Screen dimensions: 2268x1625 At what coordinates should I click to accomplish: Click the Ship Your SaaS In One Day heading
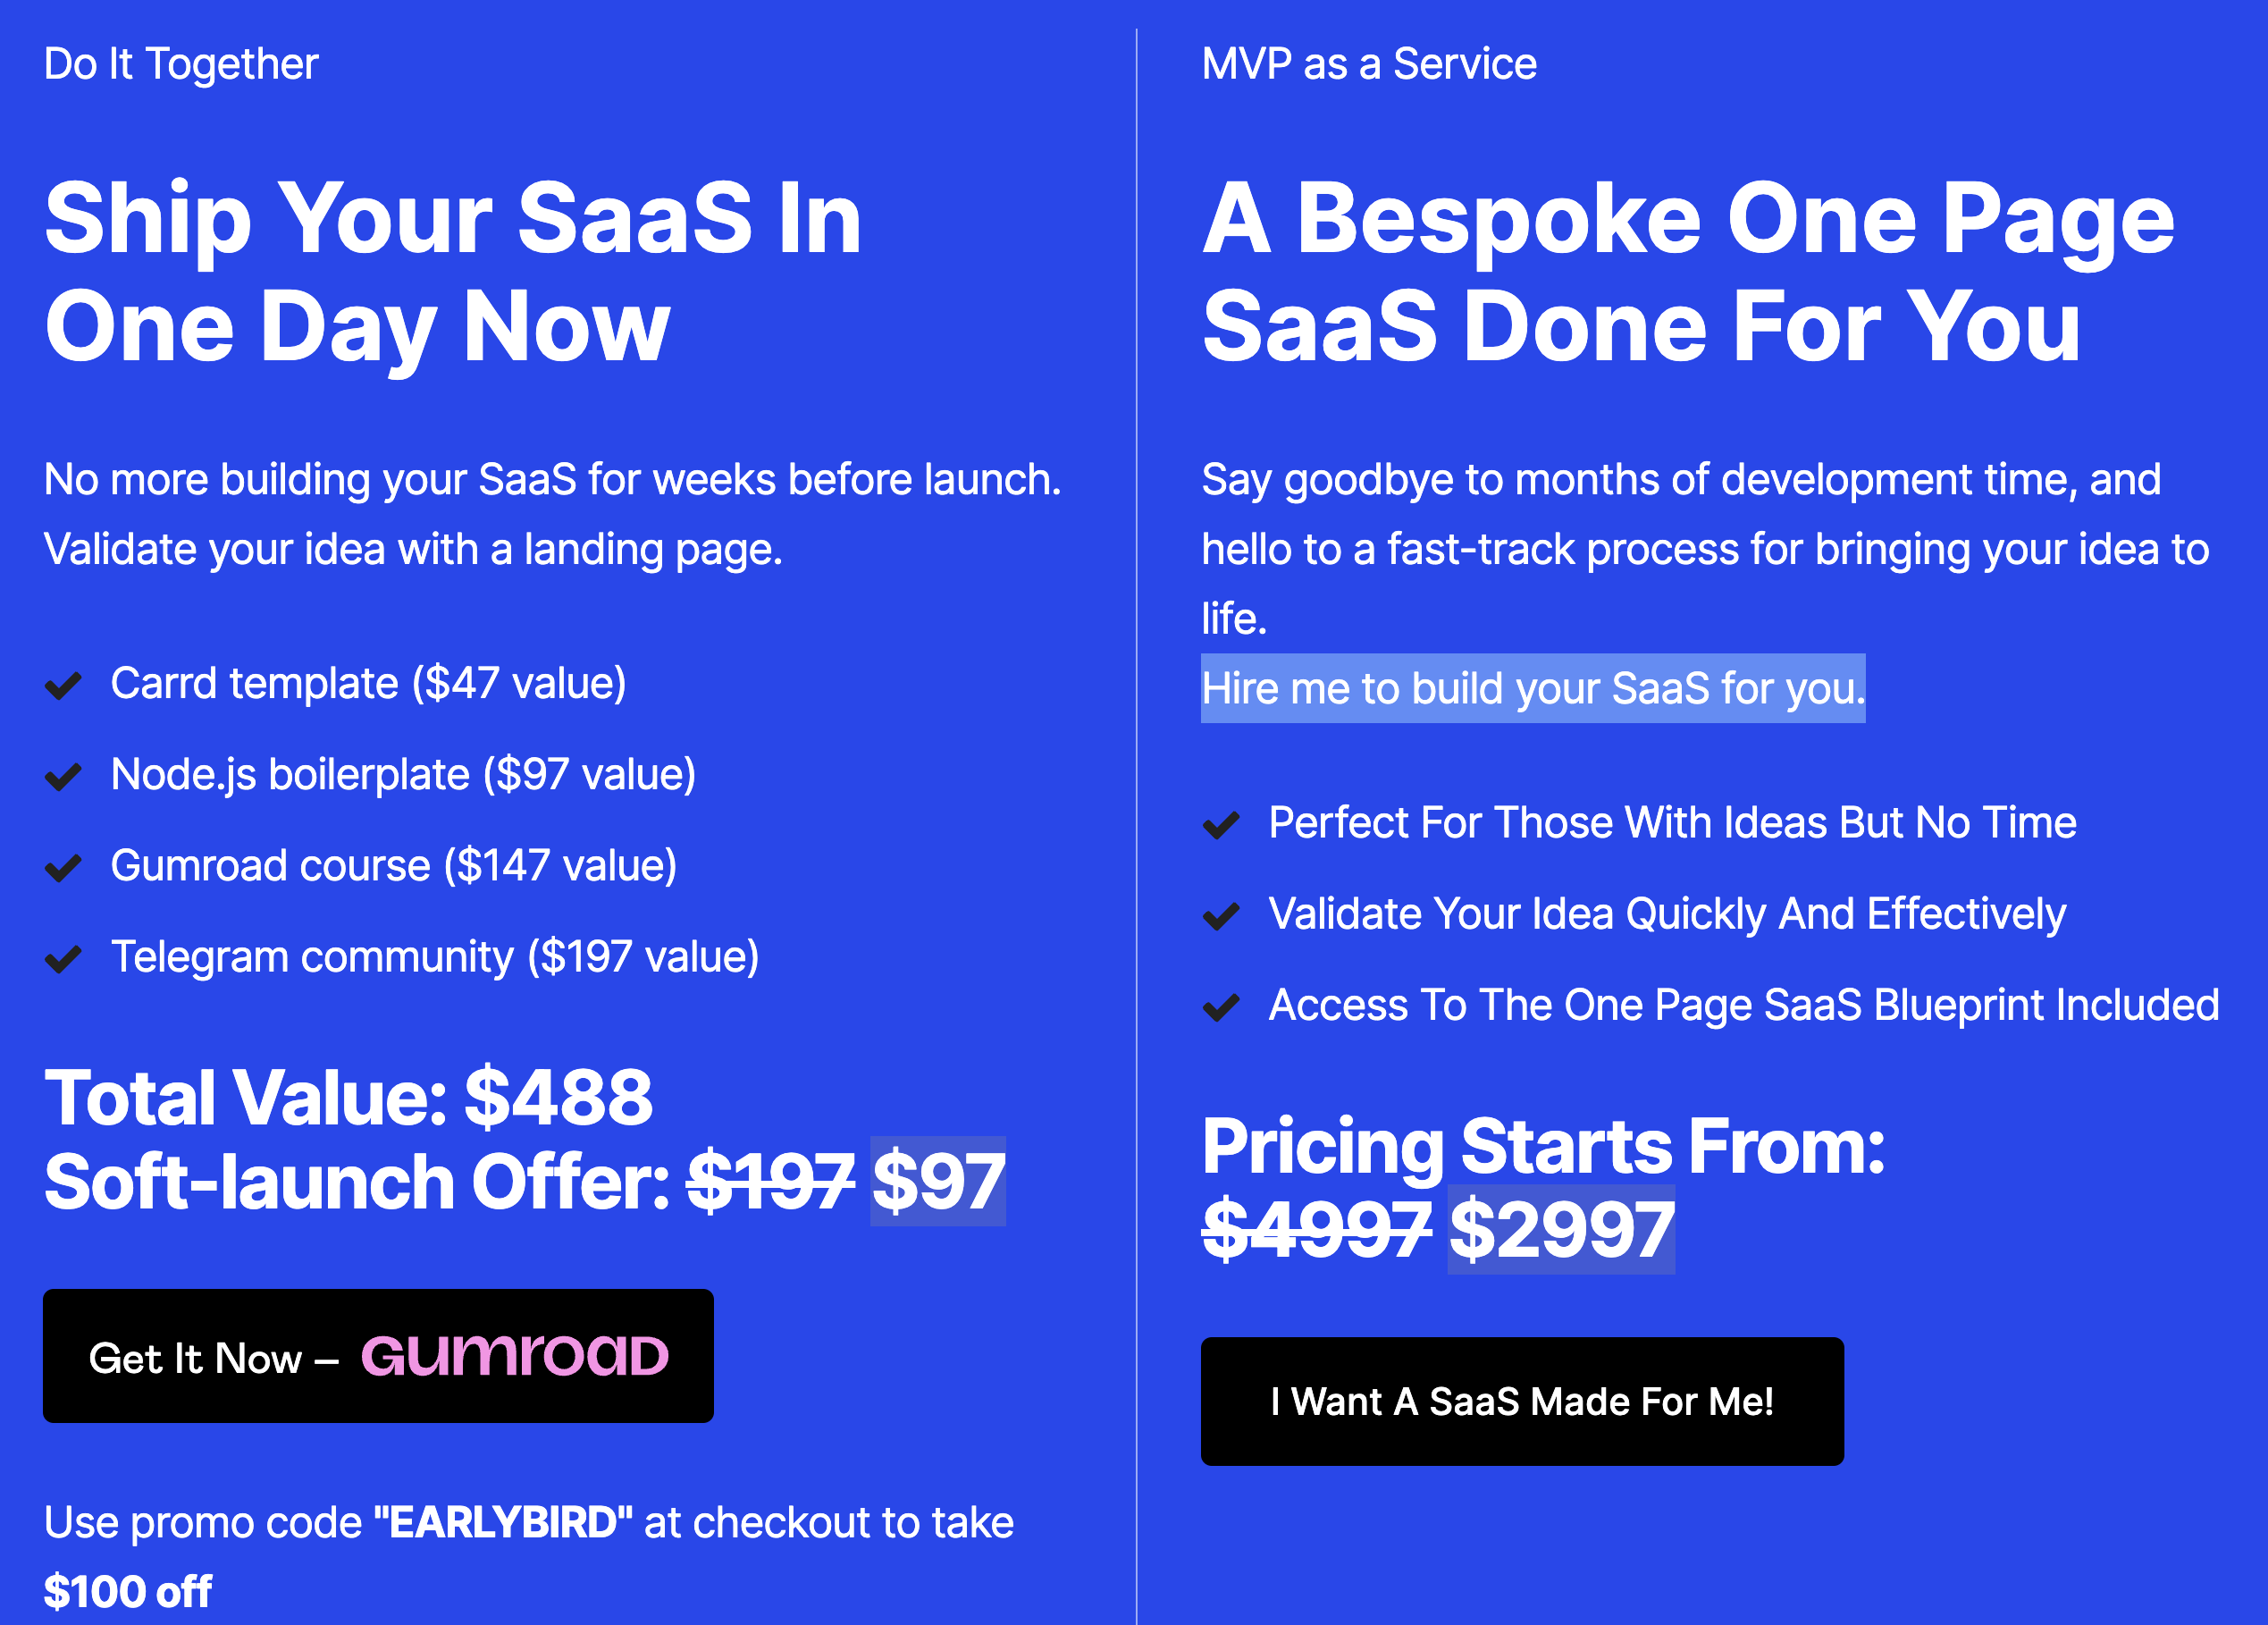pyautogui.click(x=452, y=271)
